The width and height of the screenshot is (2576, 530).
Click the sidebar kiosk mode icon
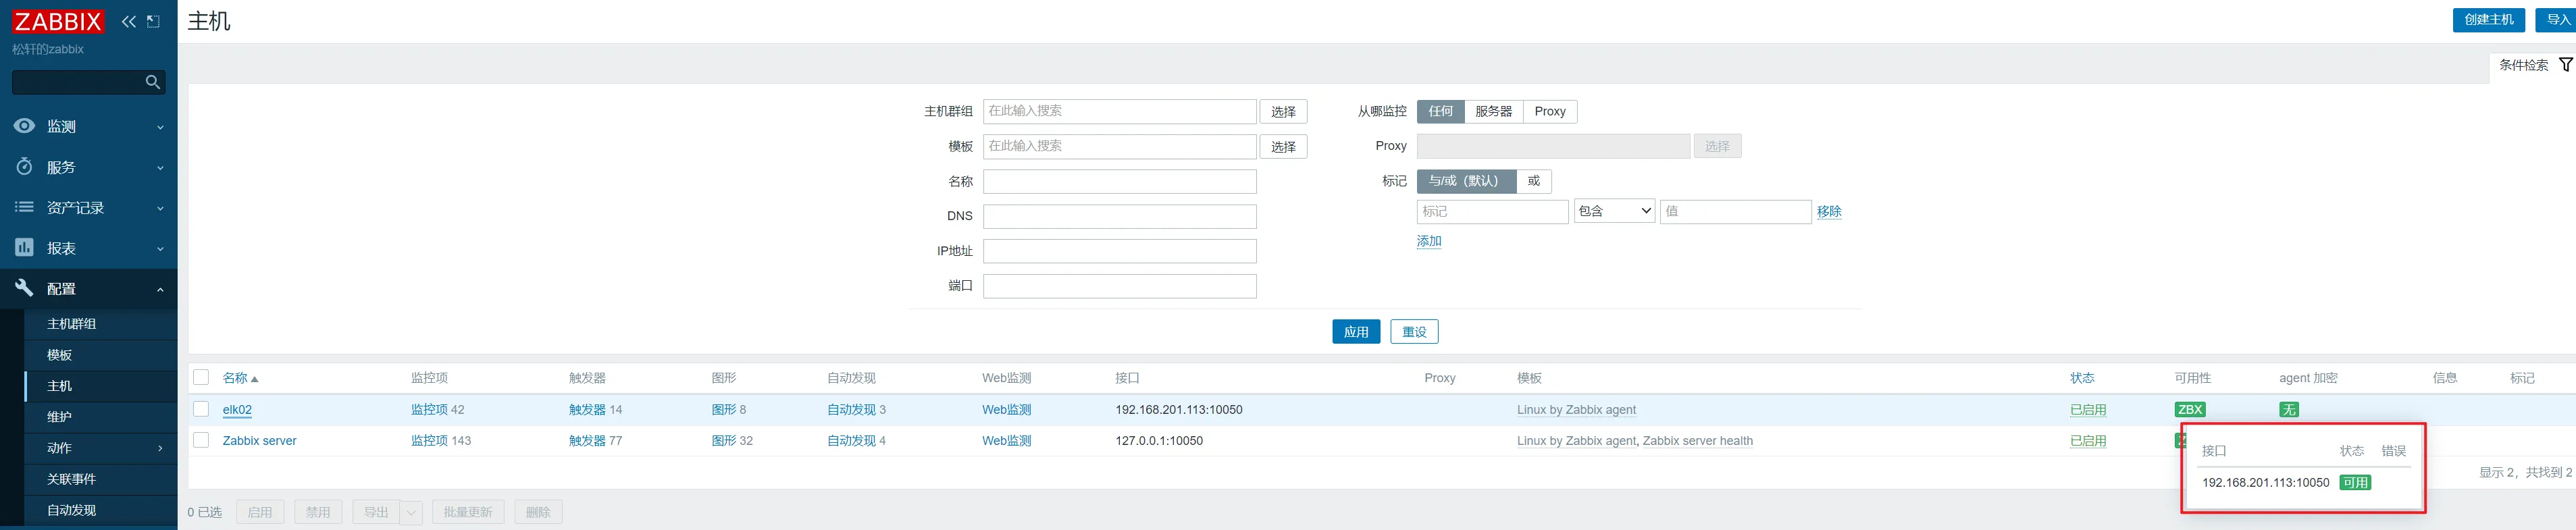click(x=153, y=21)
